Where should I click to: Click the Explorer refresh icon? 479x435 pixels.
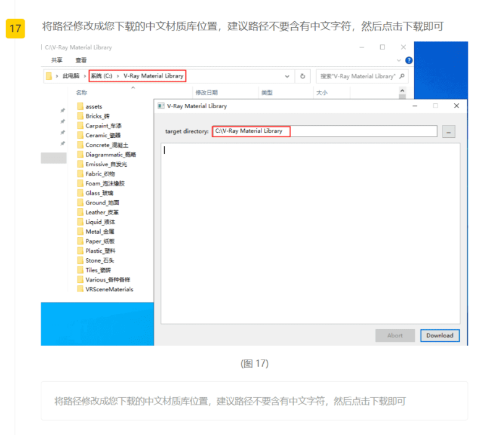[303, 76]
